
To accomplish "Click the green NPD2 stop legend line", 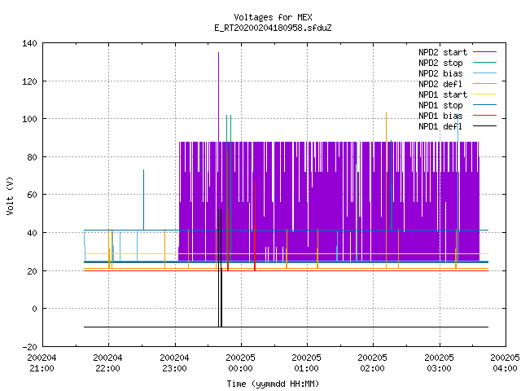I will (x=484, y=63).
